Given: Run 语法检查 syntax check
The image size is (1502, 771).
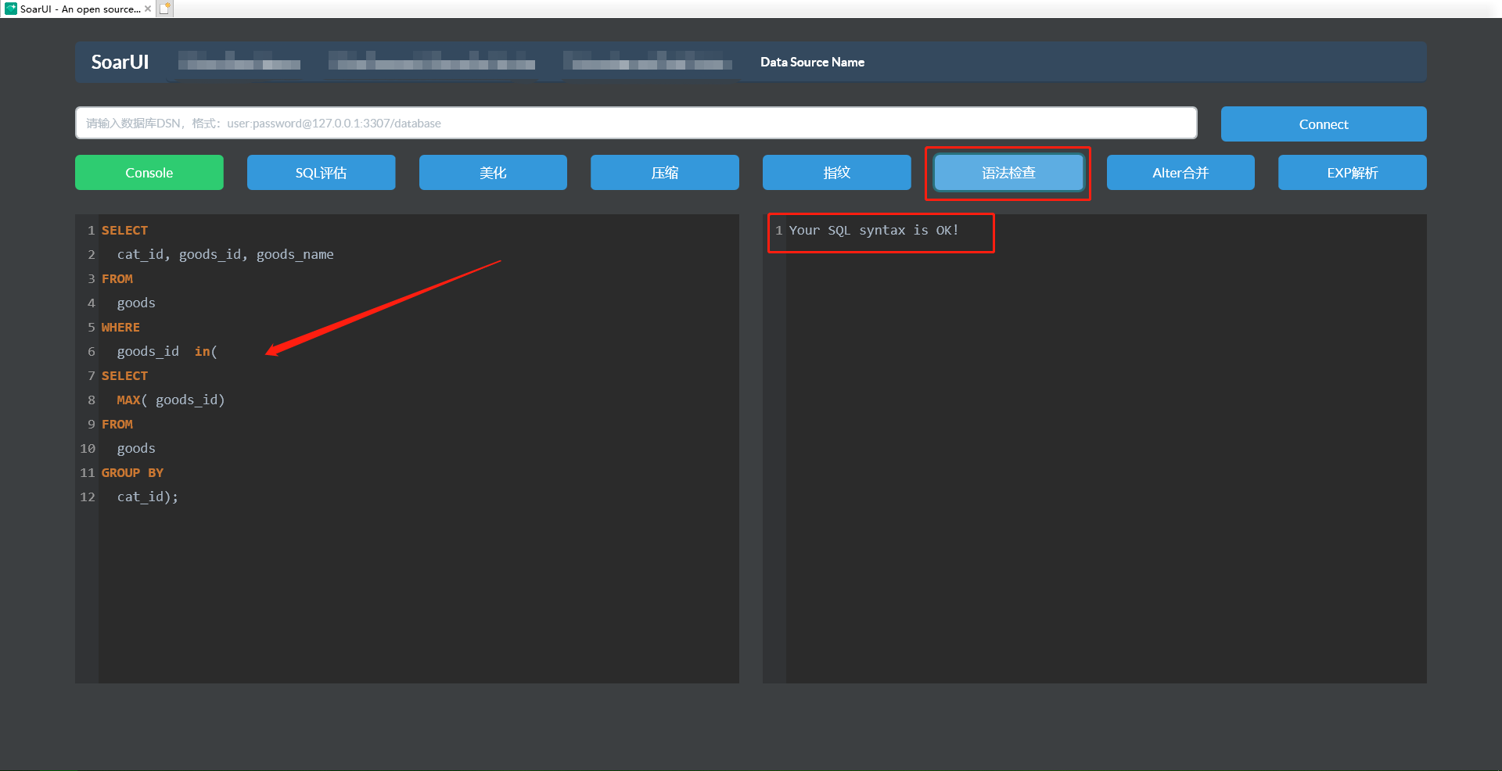Looking at the screenshot, I should [1008, 173].
